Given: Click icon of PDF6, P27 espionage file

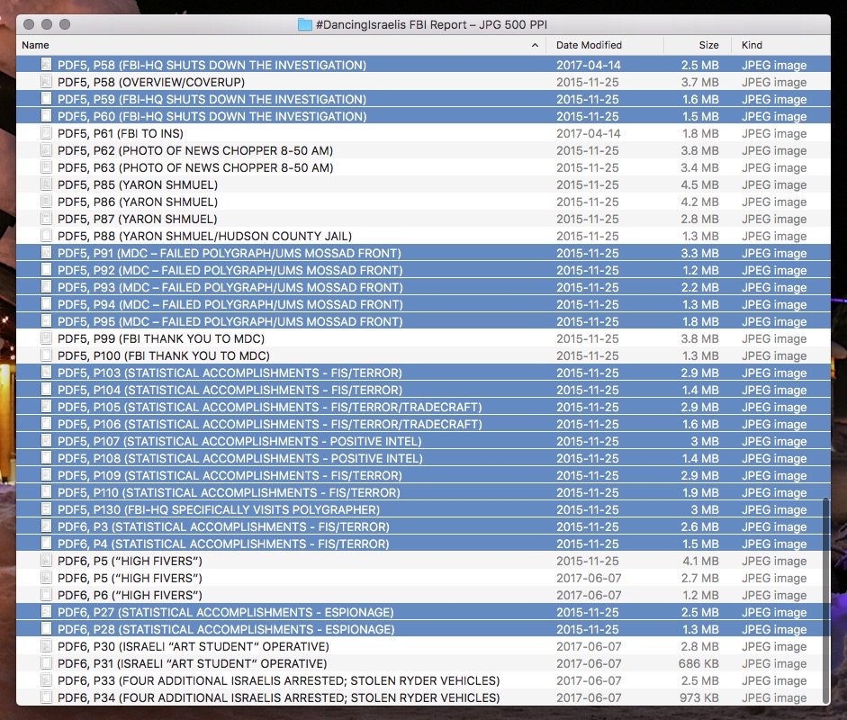Looking at the screenshot, I should (47, 612).
